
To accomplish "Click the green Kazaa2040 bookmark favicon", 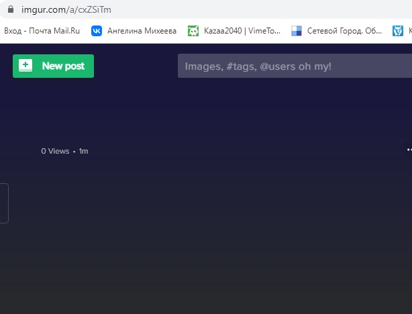I will (193, 30).
